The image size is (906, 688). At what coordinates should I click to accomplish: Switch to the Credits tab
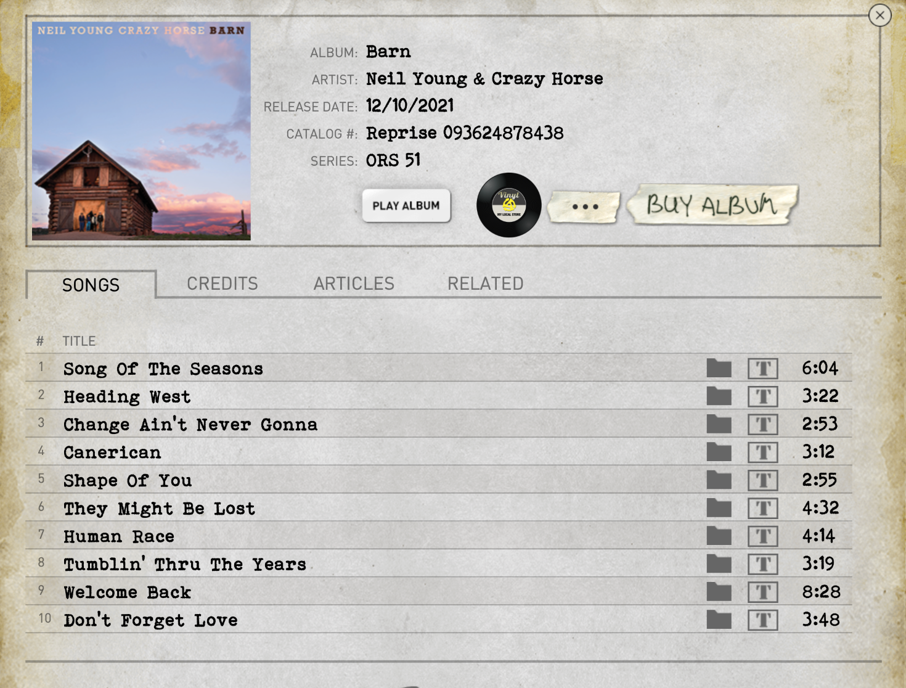222,284
